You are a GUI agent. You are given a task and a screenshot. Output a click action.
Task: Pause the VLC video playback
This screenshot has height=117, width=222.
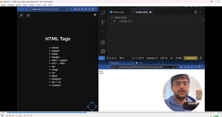(2, 115)
